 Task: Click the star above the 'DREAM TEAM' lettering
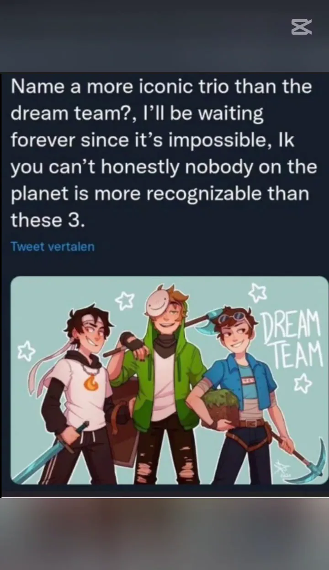pos(258,293)
